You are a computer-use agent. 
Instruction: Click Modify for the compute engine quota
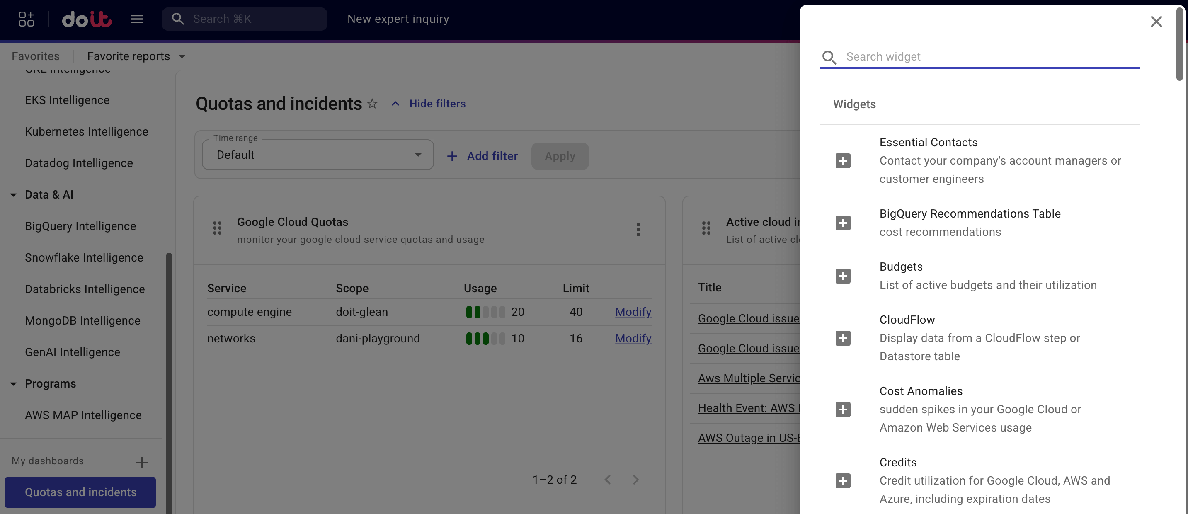(633, 312)
